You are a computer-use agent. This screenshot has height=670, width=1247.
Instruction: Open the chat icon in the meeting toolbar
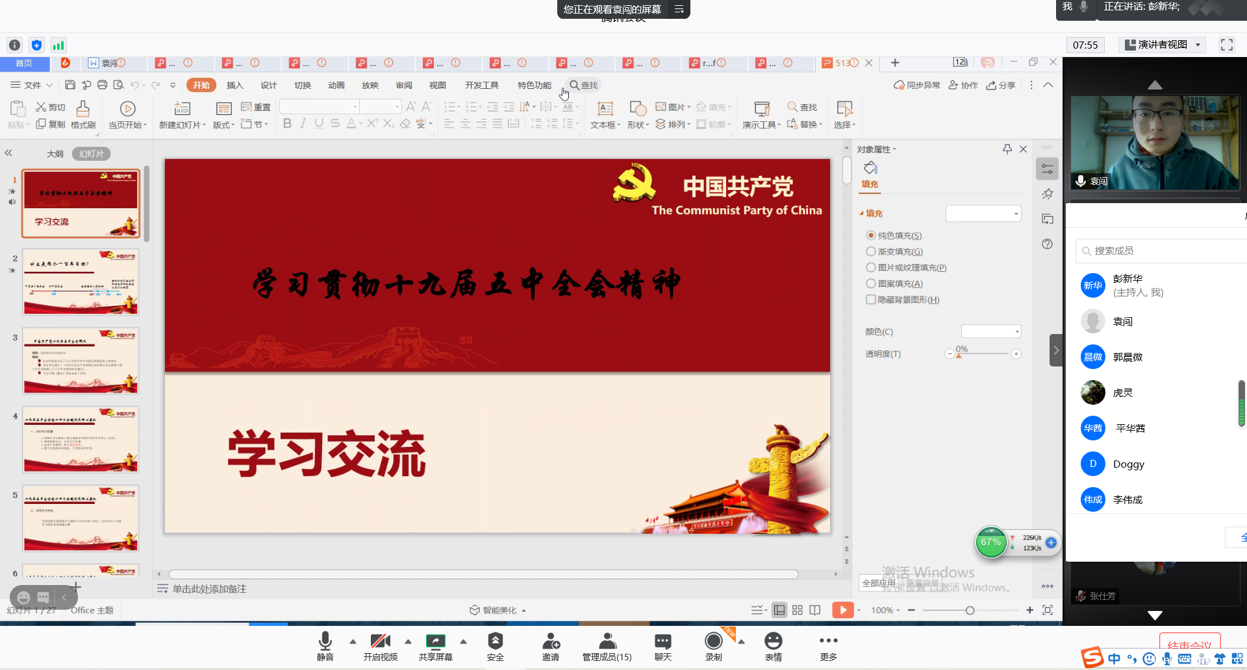[662, 641]
